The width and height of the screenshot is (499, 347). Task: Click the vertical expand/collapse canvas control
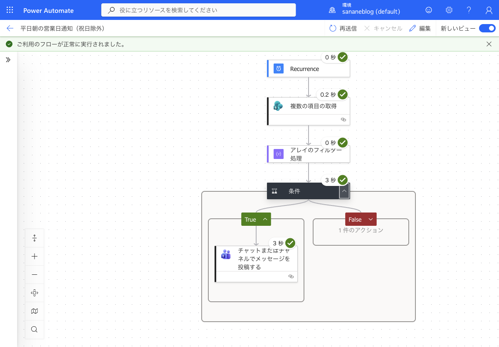(35, 238)
